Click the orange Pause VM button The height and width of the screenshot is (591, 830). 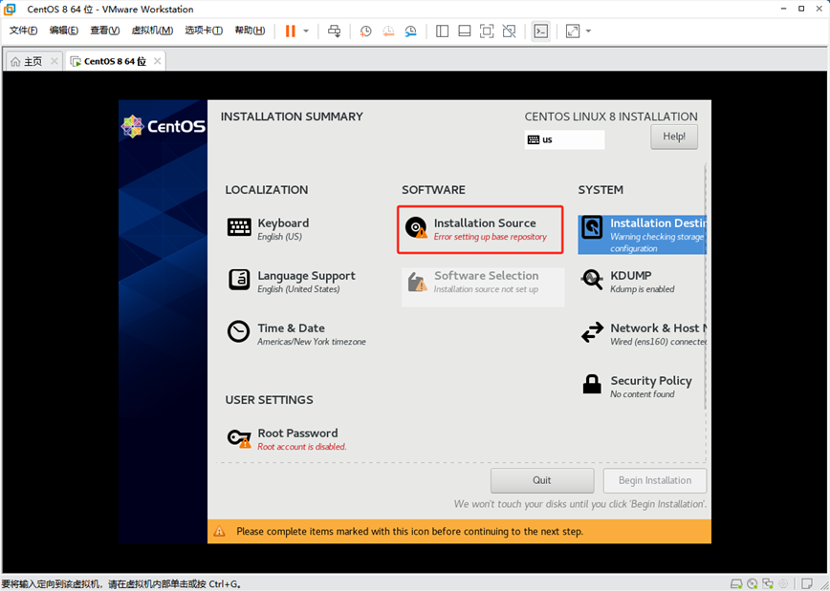(x=290, y=32)
